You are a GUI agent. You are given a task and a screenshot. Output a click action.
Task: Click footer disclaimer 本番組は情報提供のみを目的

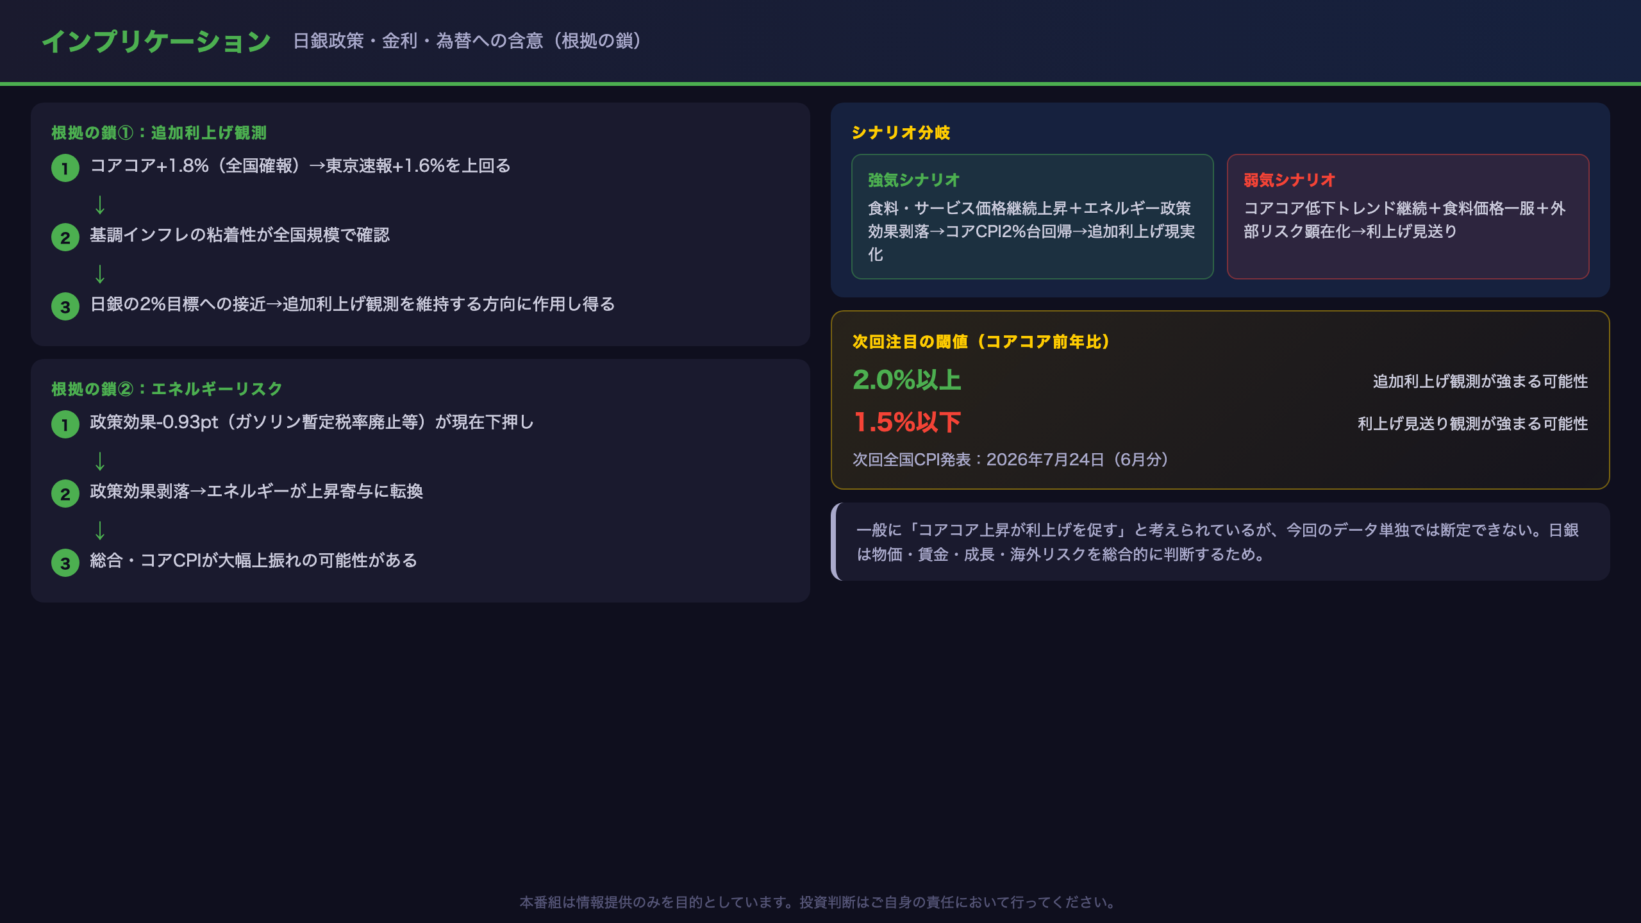point(820,902)
